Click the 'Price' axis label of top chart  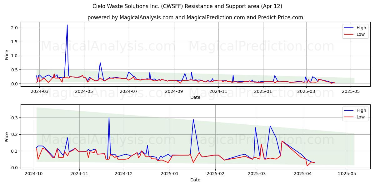(7, 55)
